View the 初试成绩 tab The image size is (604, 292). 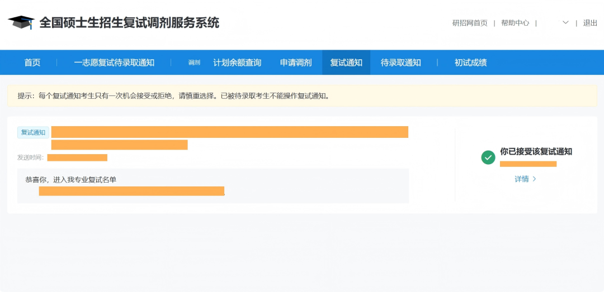tap(471, 63)
